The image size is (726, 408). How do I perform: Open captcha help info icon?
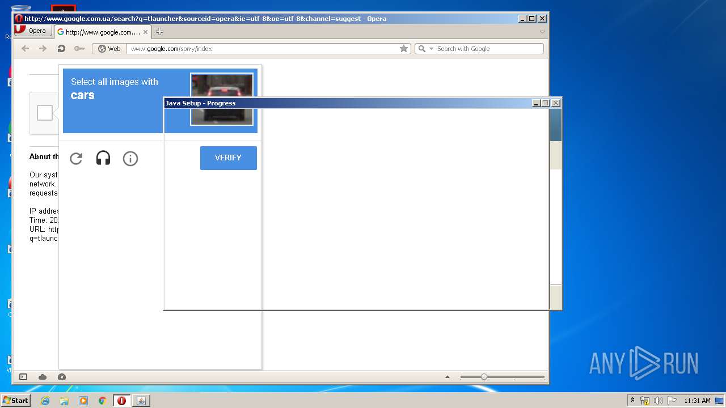click(130, 159)
